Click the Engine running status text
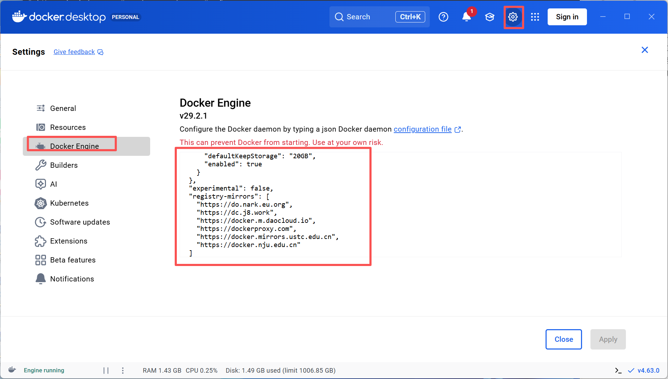This screenshot has width=668, height=379. (x=44, y=370)
